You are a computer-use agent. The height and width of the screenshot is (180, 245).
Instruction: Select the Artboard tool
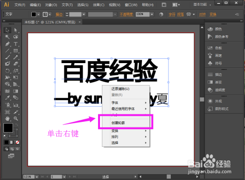[7, 112]
